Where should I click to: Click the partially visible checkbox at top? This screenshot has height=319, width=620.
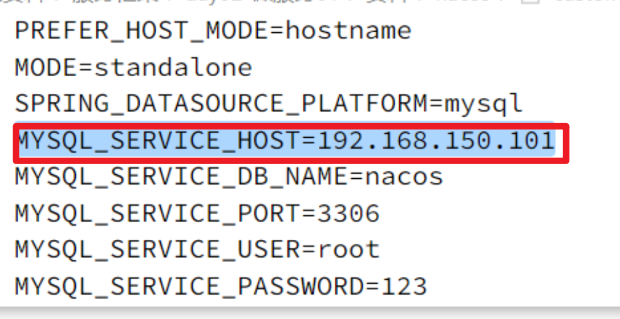[526, 2]
